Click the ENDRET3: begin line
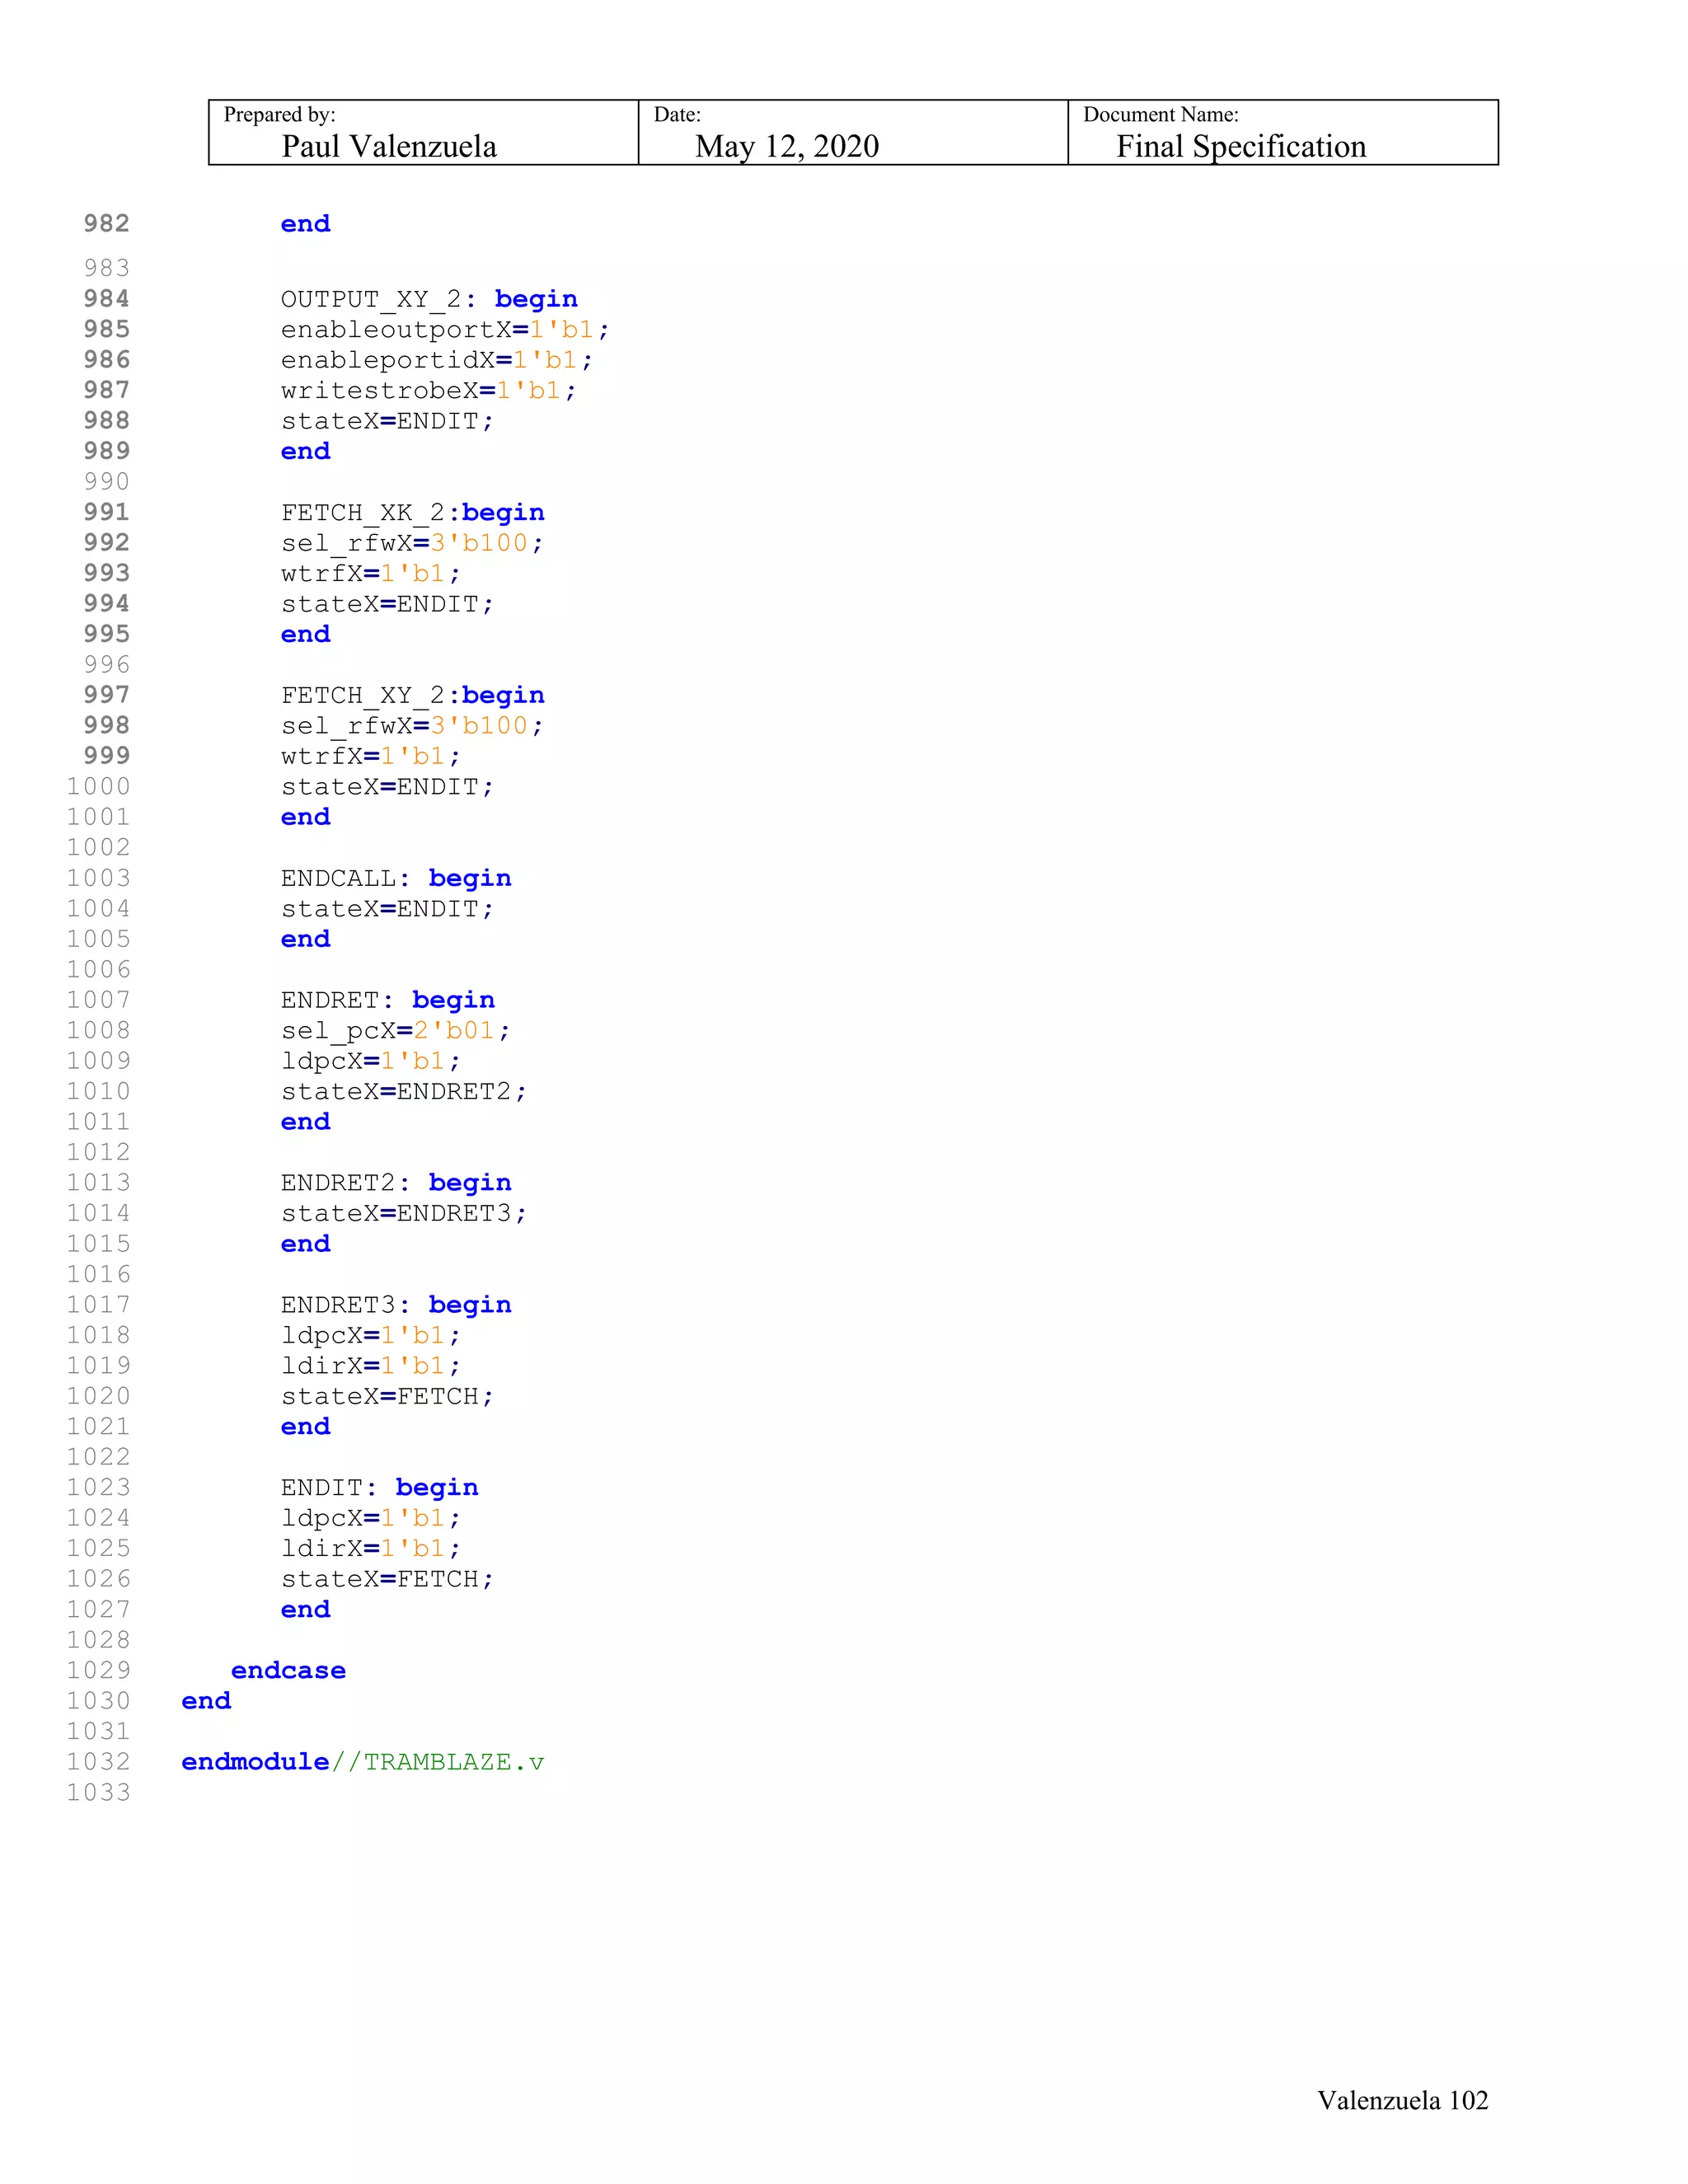The width and height of the screenshot is (1688, 2184). [x=396, y=1305]
